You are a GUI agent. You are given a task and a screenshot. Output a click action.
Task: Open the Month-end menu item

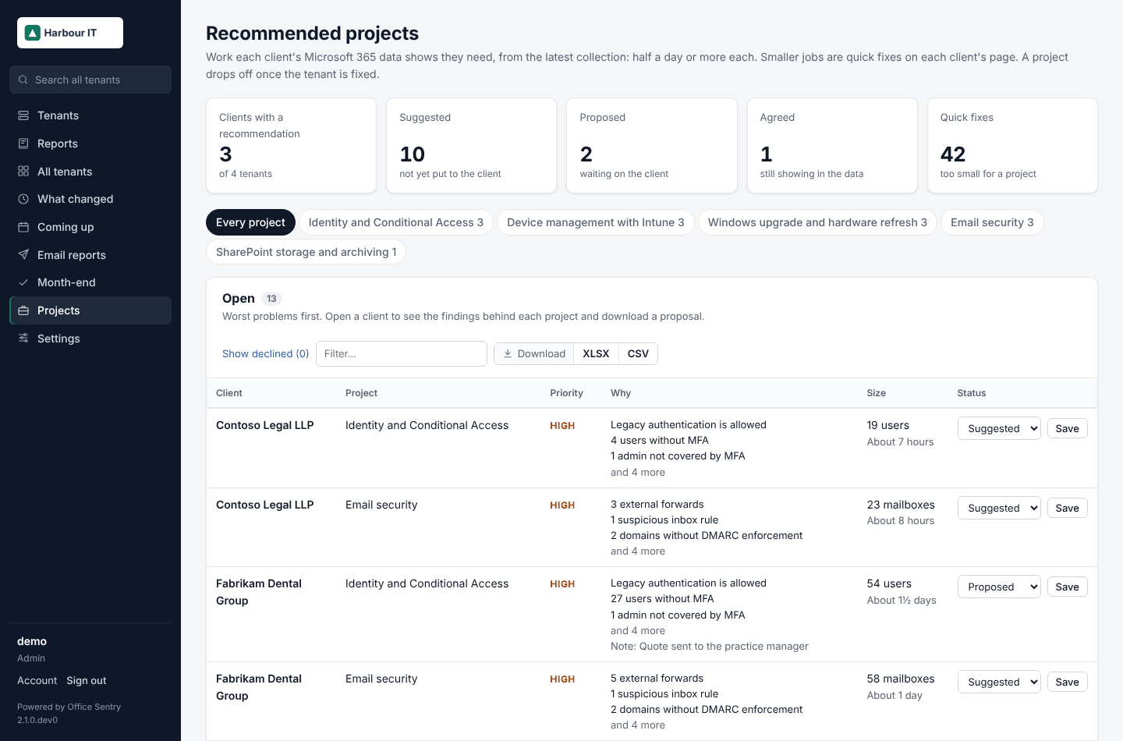coord(90,282)
